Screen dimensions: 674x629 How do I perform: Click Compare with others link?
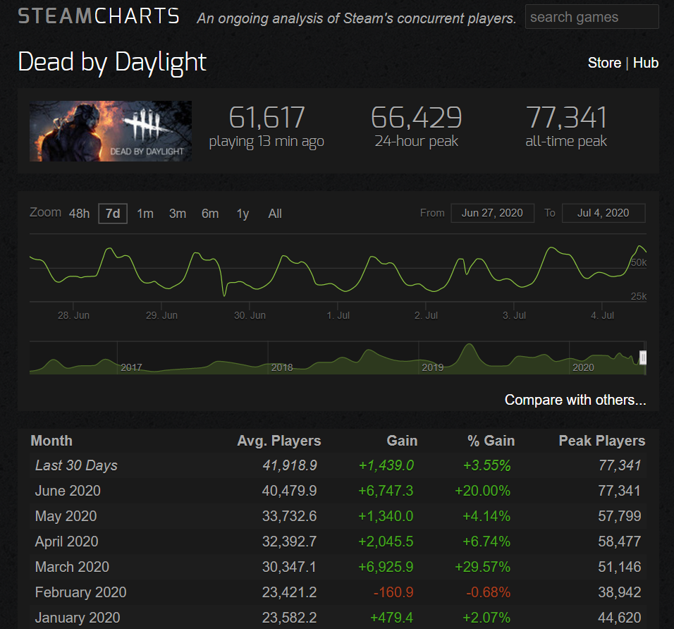pos(575,400)
